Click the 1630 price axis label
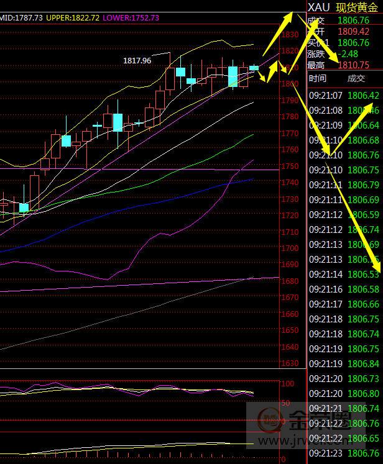The height and width of the screenshot is (464, 383). point(290,363)
